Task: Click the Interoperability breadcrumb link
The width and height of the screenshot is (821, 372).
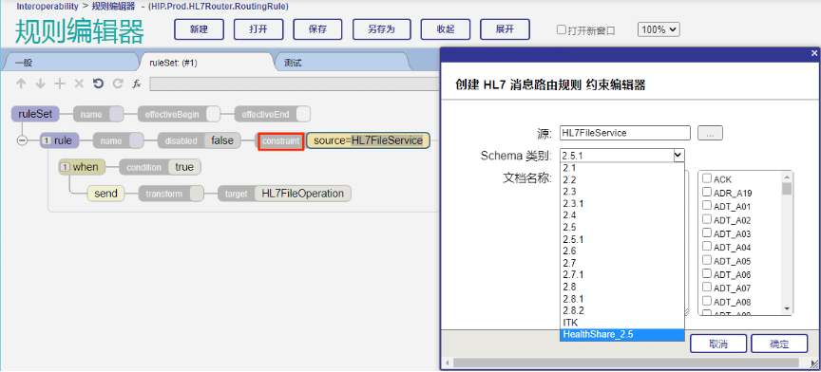Action: pyautogui.click(x=48, y=7)
